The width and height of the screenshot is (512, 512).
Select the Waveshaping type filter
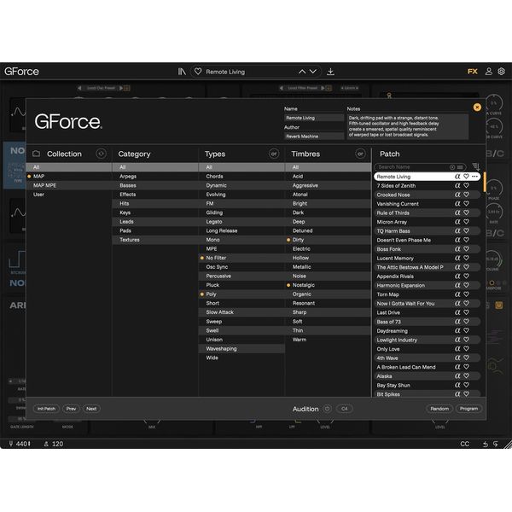(x=241, y=348)
